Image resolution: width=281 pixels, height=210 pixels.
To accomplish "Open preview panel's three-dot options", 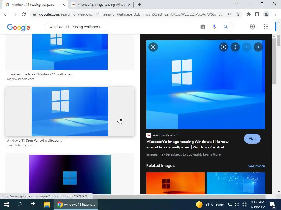I will point(235,47).
